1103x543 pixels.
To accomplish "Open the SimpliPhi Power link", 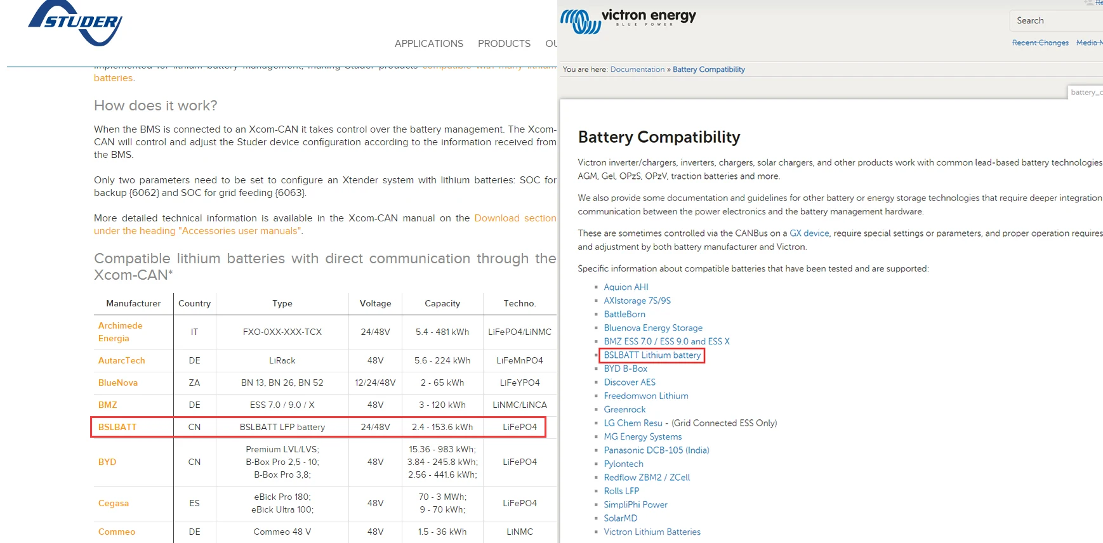I will pyautogui.click(x=635, y=505).
